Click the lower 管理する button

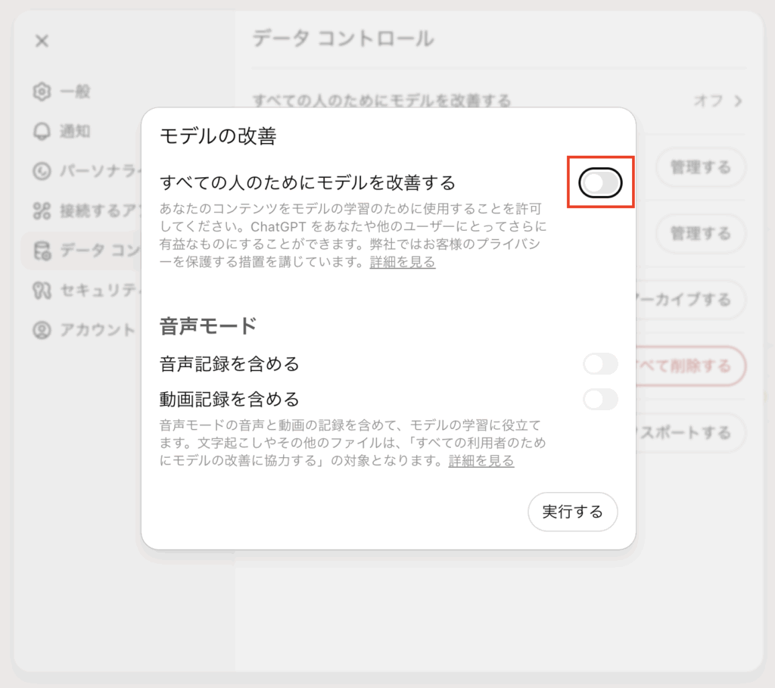700,233
